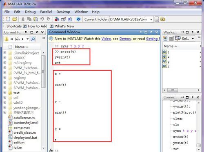Click the Undo arrow icon
This screenshot has height=152, width=204.
(x=42, y=19)
